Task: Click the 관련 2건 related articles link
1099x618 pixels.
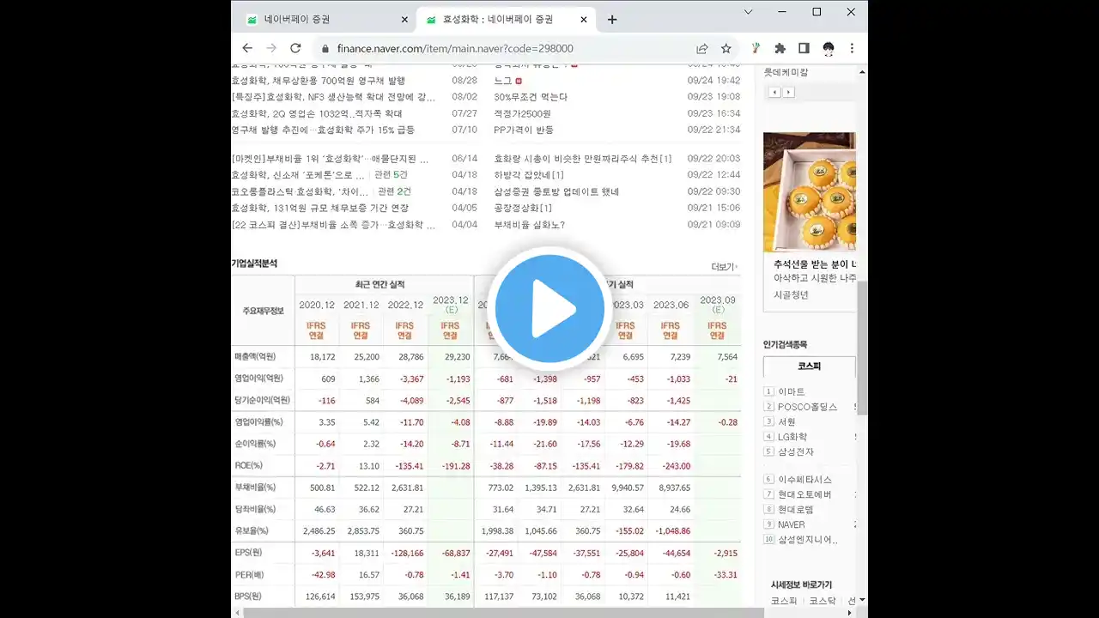Action: 394,191
